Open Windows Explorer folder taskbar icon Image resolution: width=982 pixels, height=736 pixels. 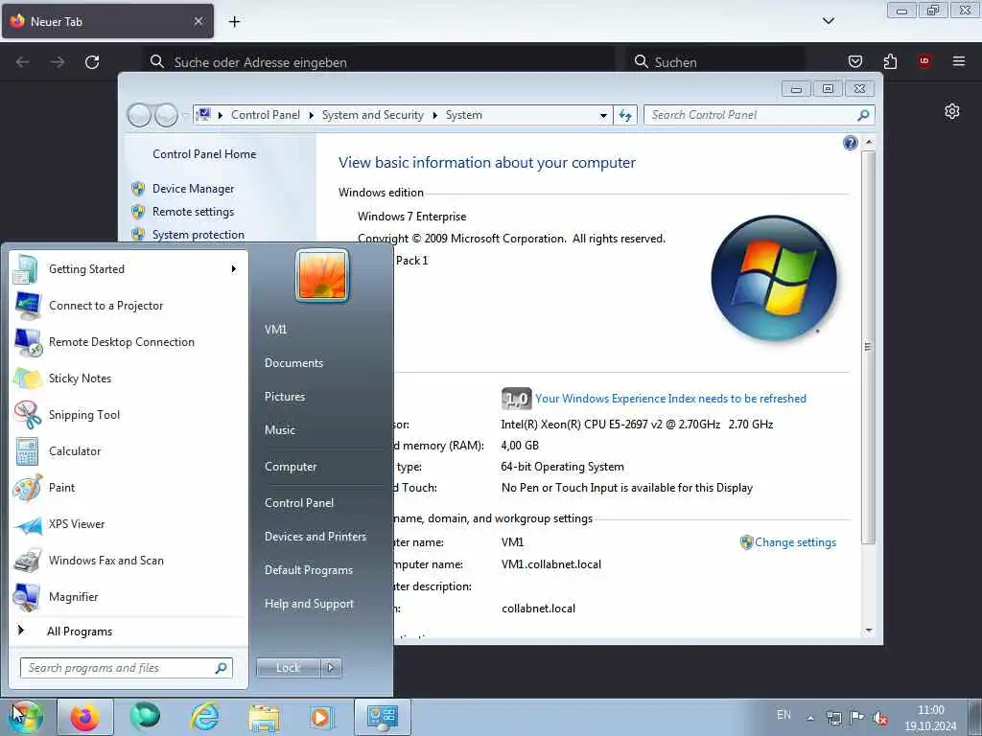click(x=264, y=717)
